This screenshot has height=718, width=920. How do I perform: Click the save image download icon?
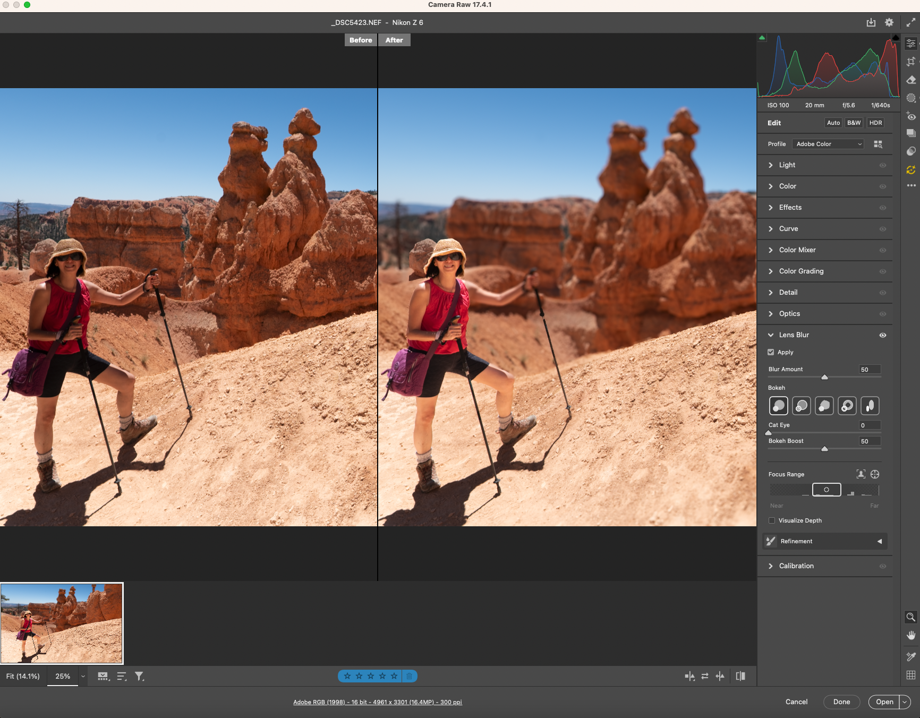[871, 22]
